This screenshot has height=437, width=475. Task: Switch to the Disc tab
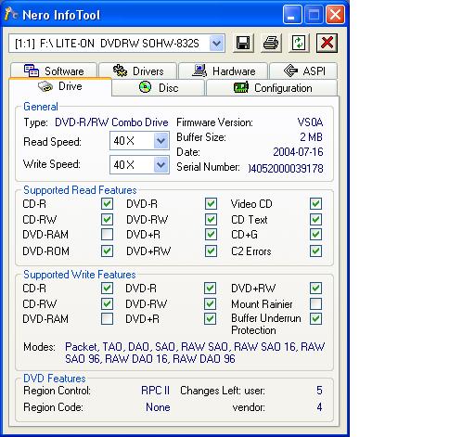(x=159, y=87)
